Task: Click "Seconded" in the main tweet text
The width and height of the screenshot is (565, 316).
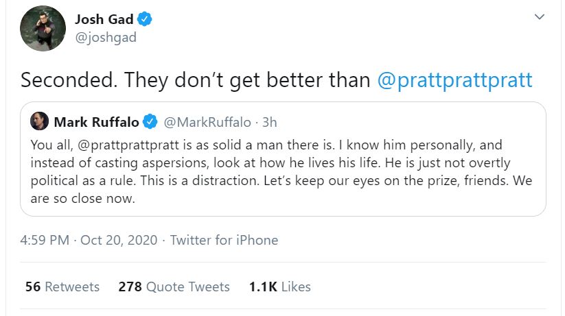Action: (x=65, y=80)
